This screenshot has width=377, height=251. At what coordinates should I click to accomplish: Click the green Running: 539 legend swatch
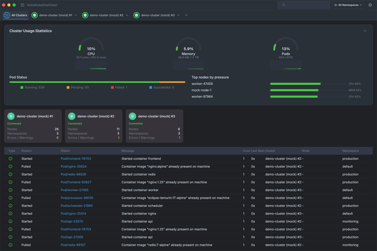[x=22, y=88]
